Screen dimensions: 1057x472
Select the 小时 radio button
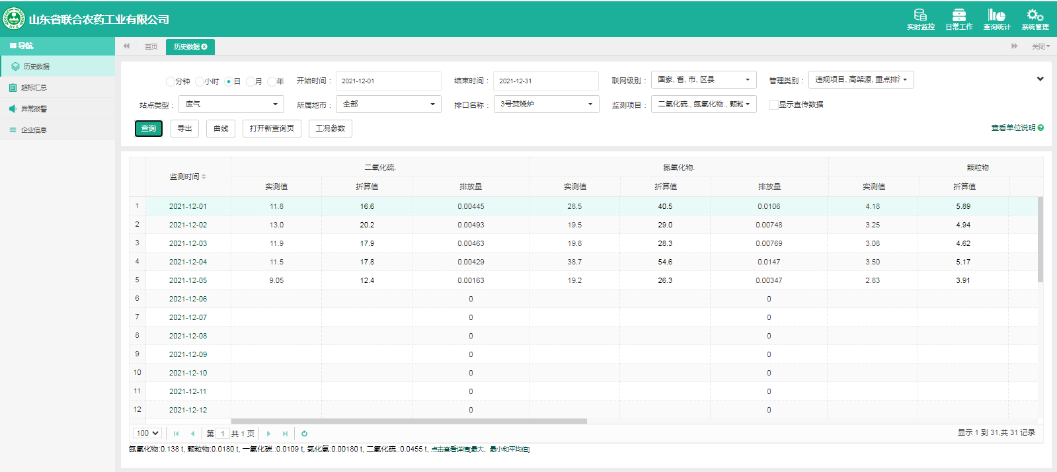tap(200, 81)
